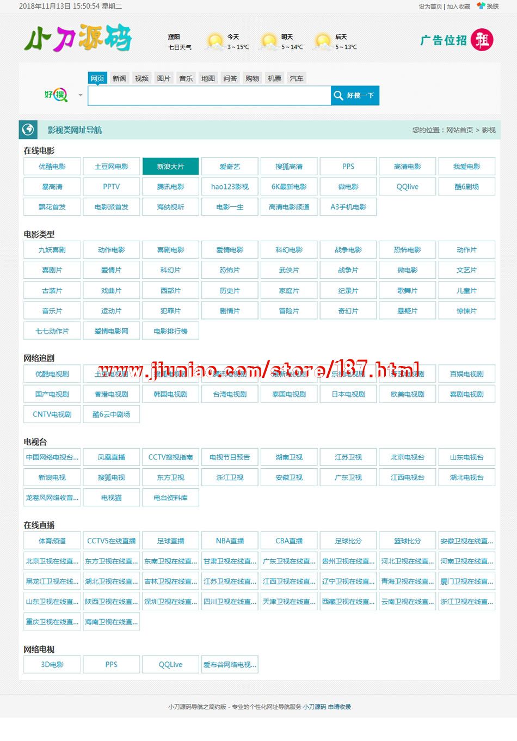The height and width of the screenshot is (741, 517).
Task: Click the magnifier 好搜一下 search button
Action: [x=355, y=95]
